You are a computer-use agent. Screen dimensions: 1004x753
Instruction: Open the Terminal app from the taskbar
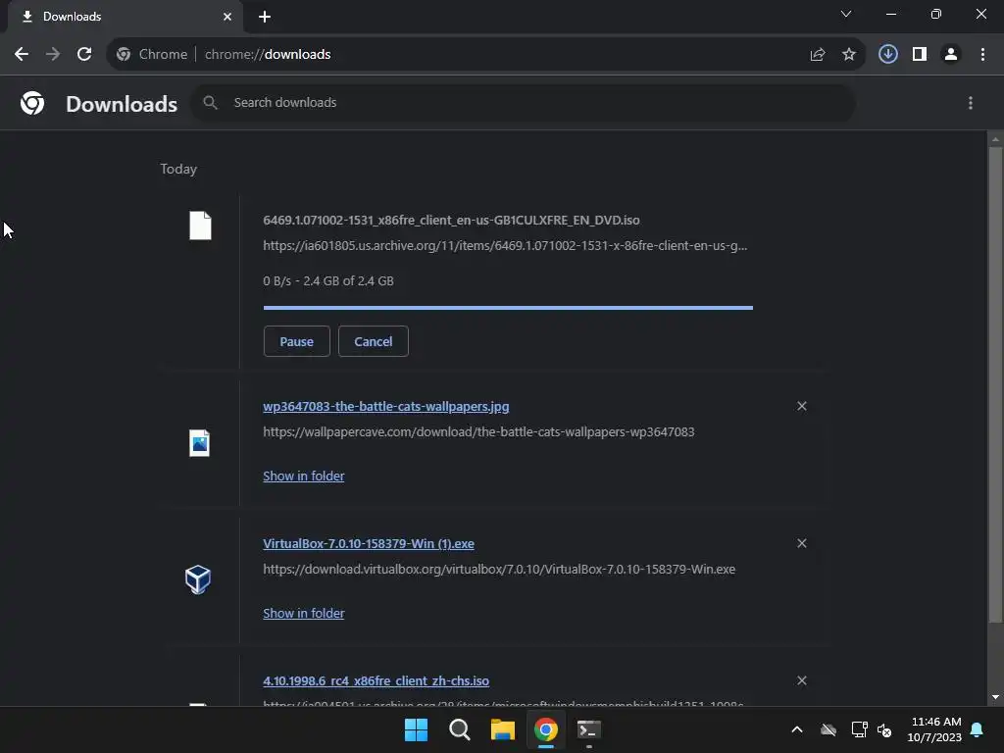click(x=589, y=729)
